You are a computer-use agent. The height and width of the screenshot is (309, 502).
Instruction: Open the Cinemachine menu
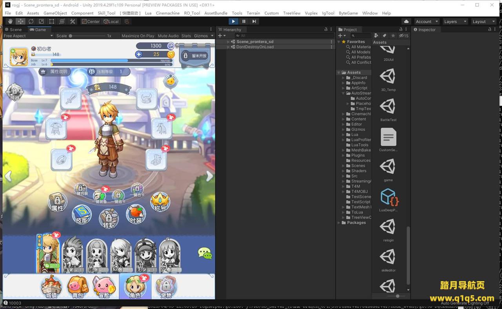coord(167,13)
